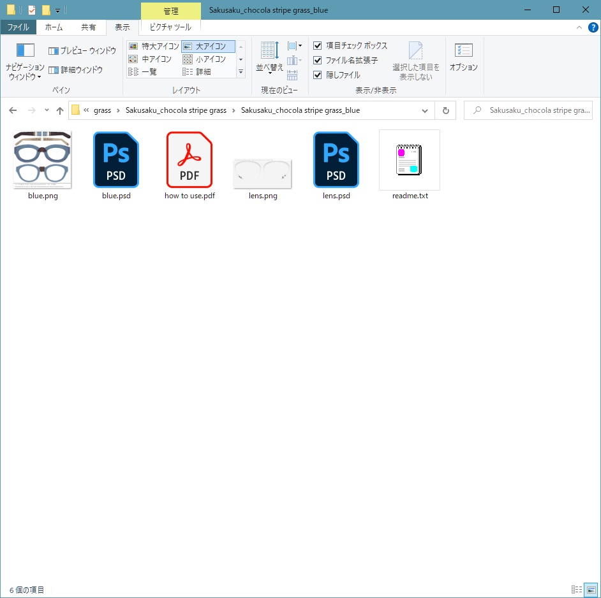Select blue.png thumbnail
Viewport: 601px width, 598px height.
point(42,159)
